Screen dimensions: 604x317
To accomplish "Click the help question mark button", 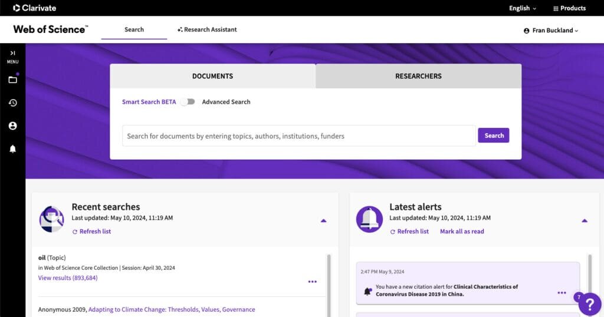I will tap(589, 303).
